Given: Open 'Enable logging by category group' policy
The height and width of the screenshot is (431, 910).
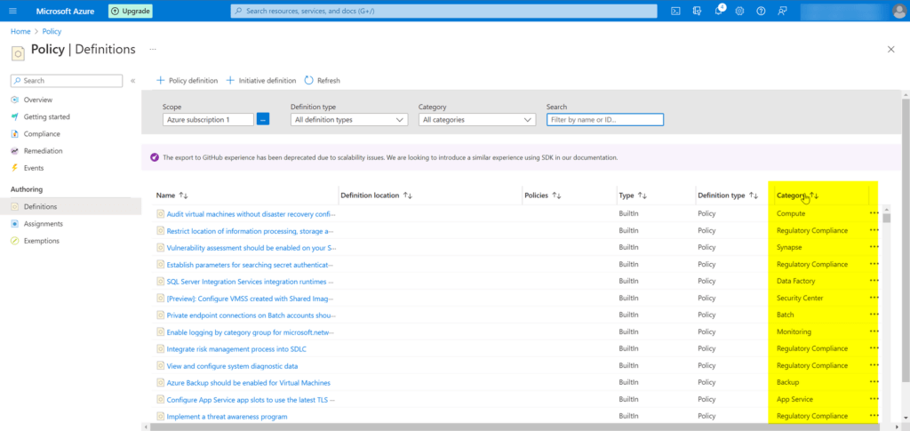Looking at the screenshot, I should (251, 331).
